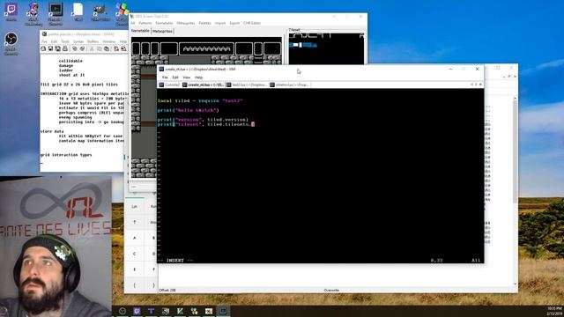564x317 pixels.
Task: Click the '-- INSERT --' mode indicator
Action: (175, 261)
